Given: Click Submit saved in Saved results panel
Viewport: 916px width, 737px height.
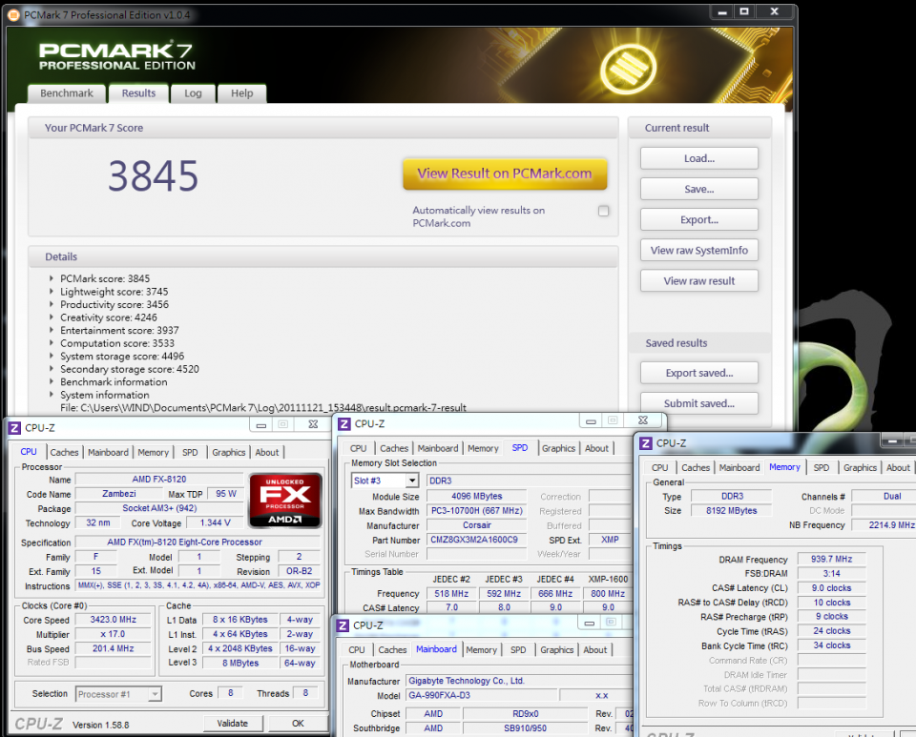Looking at the screenshot, I should click(x=698, y=403).
